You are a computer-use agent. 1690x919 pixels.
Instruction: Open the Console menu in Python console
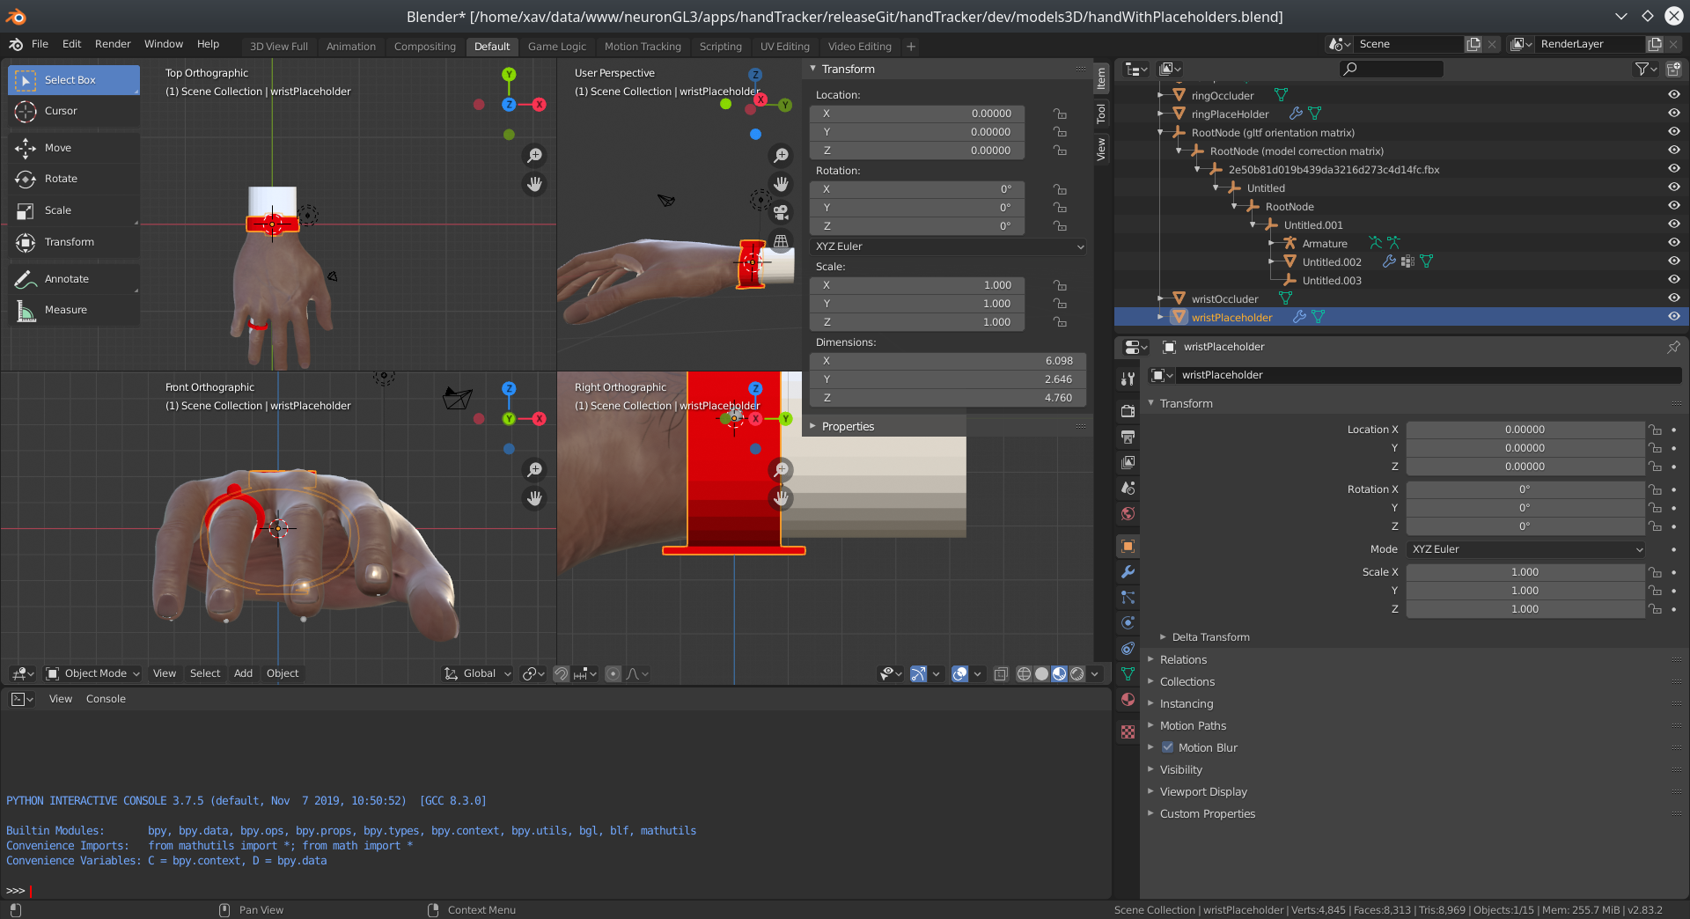[x=106, y=699]
